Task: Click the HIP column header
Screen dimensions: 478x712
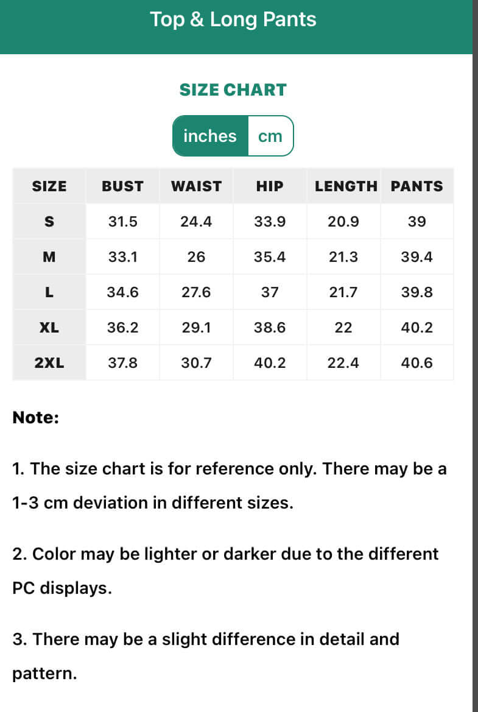Action: pyautogui.click(x=270, y=186)
